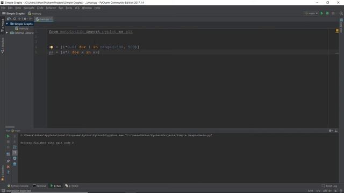Open the Event Log
Screen dimensions: 344x193
pyautogui.click(x=329, y=186)
